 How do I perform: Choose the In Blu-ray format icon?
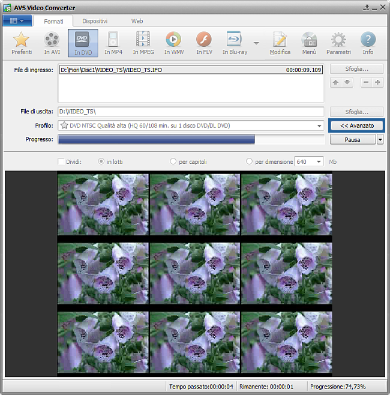234,41
